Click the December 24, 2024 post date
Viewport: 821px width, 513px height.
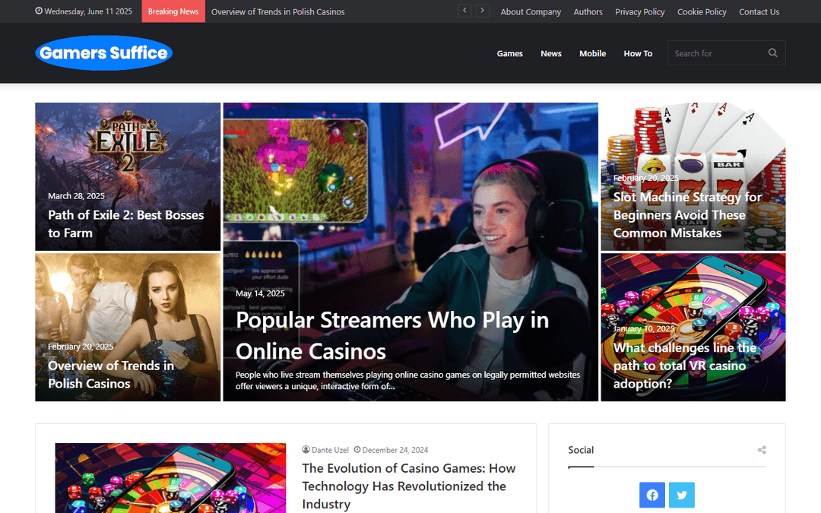[395, 450]
